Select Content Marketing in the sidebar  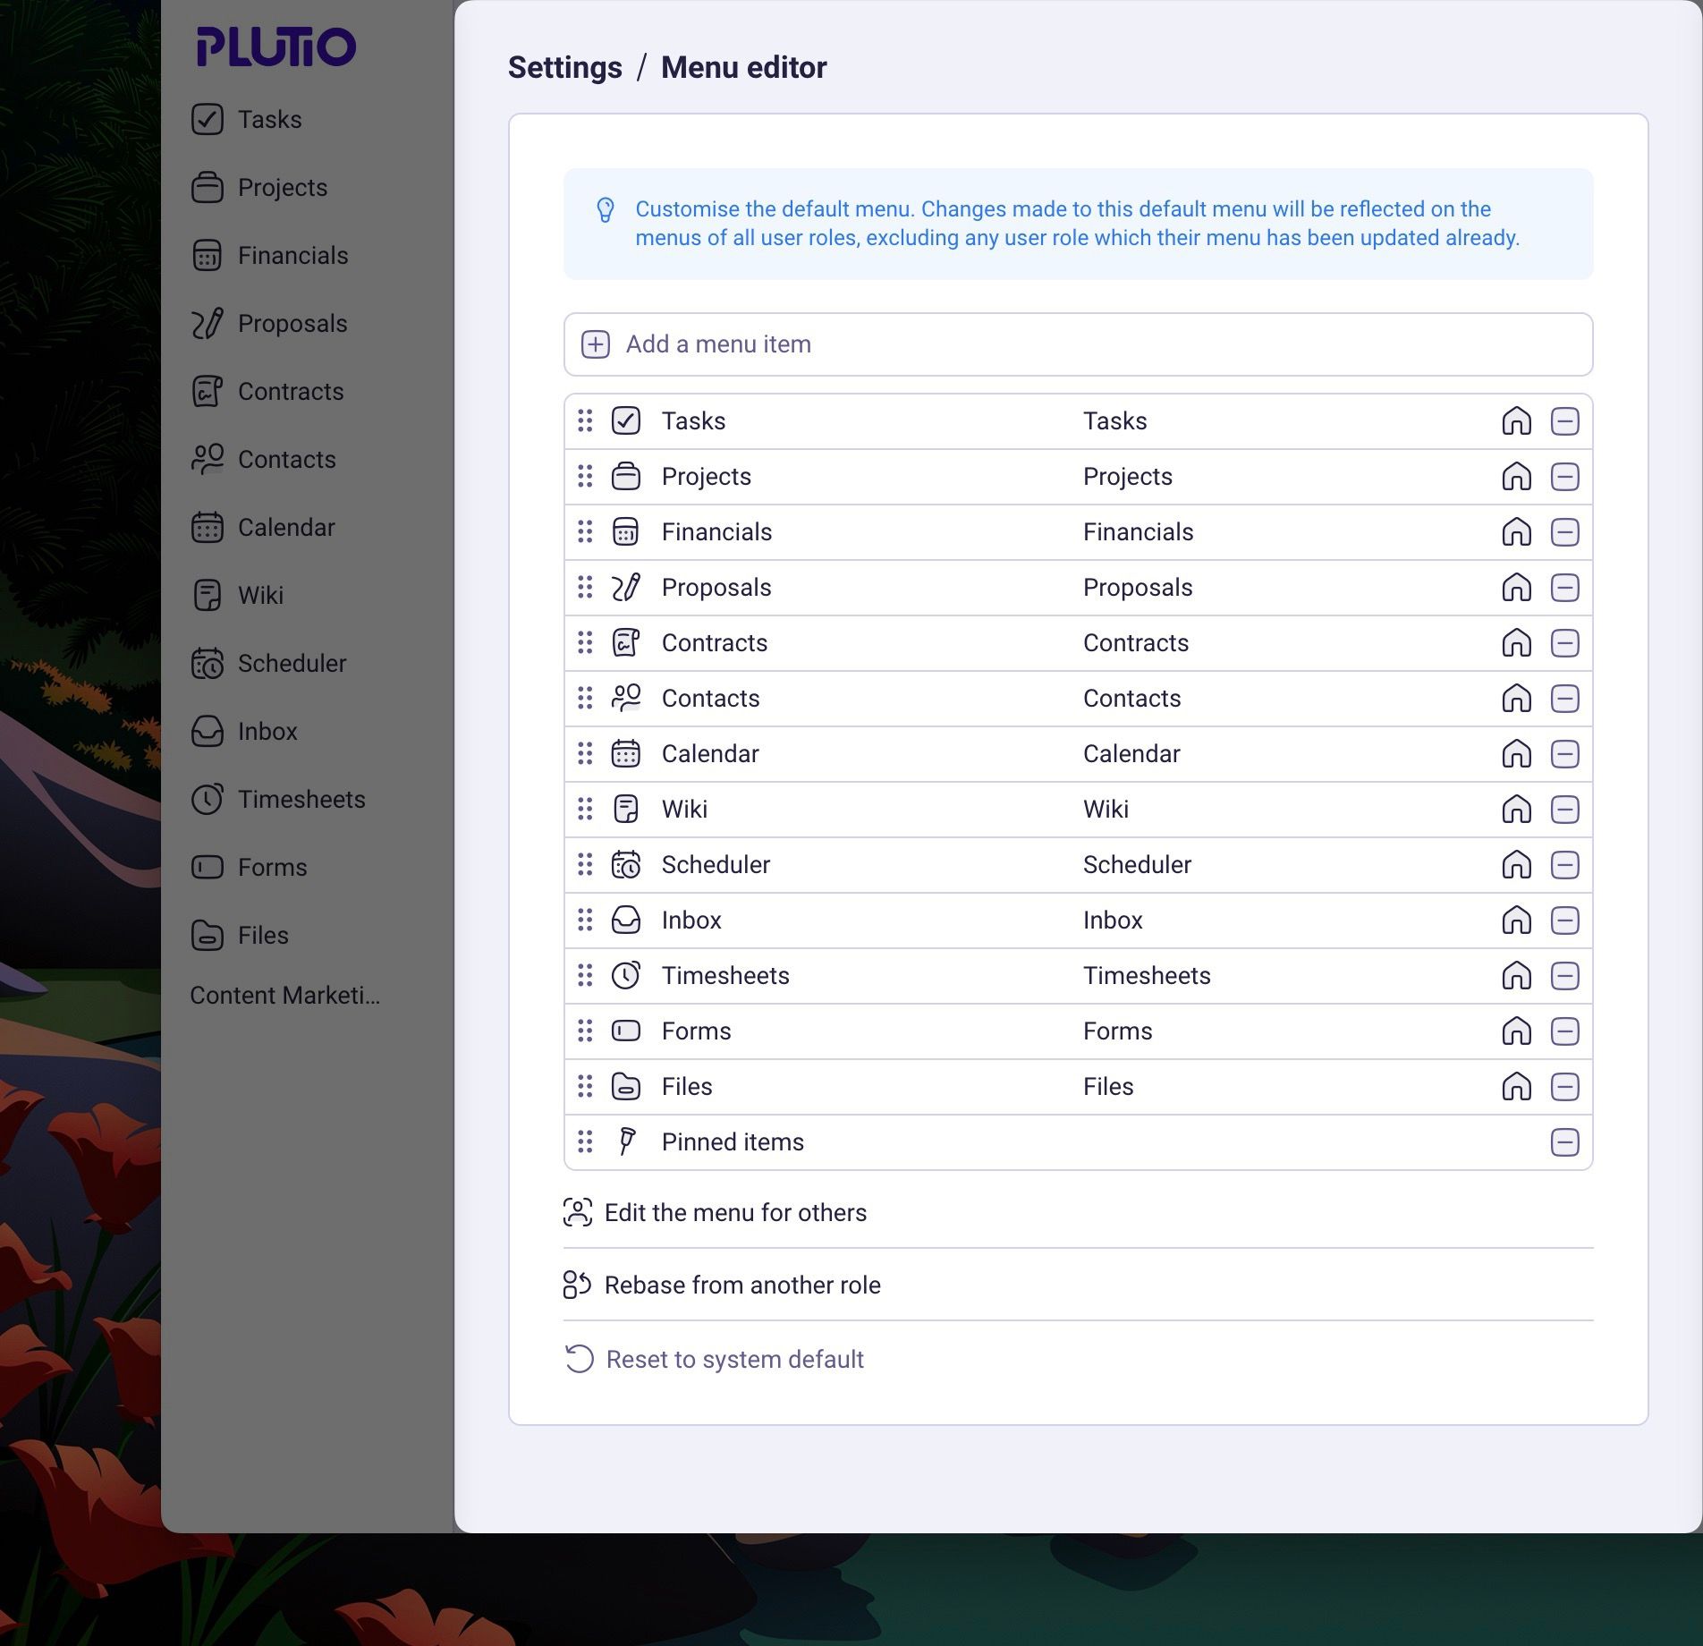pyautogui.click(x=286, y=995)
